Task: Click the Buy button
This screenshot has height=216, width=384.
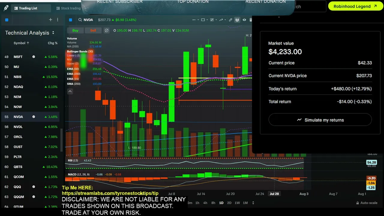Action: (x=75, y=30)
